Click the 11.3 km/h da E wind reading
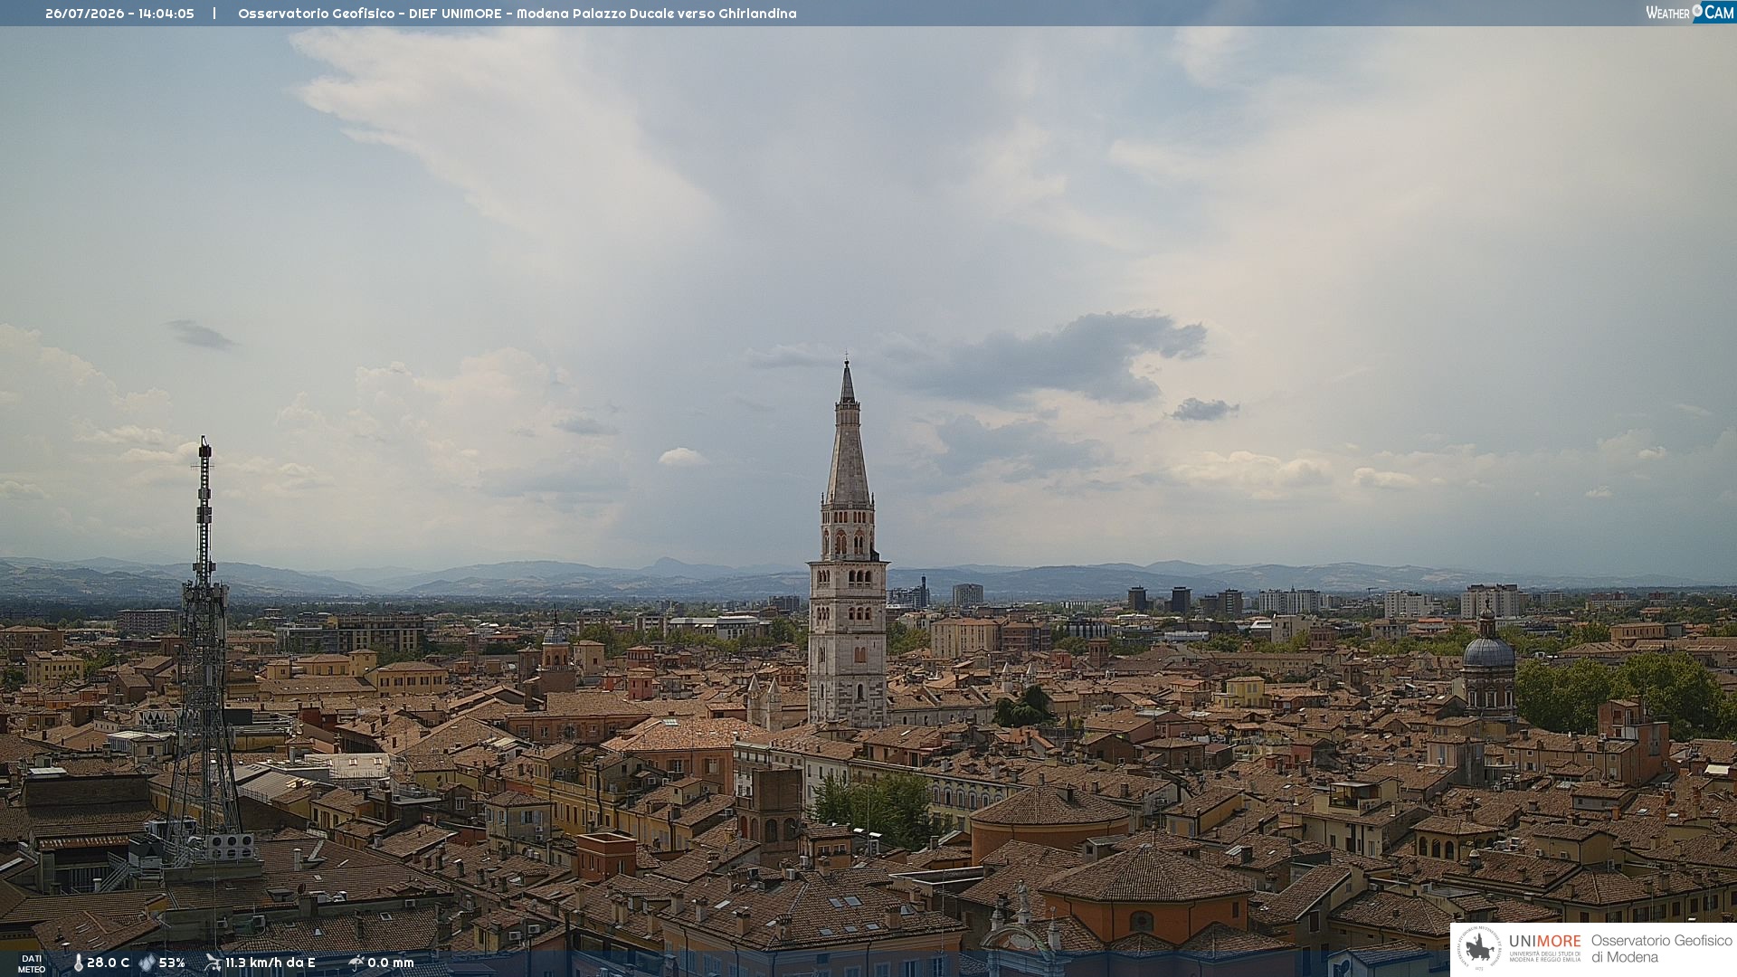This screenshot has height=977, width=1737. (270, 963)
